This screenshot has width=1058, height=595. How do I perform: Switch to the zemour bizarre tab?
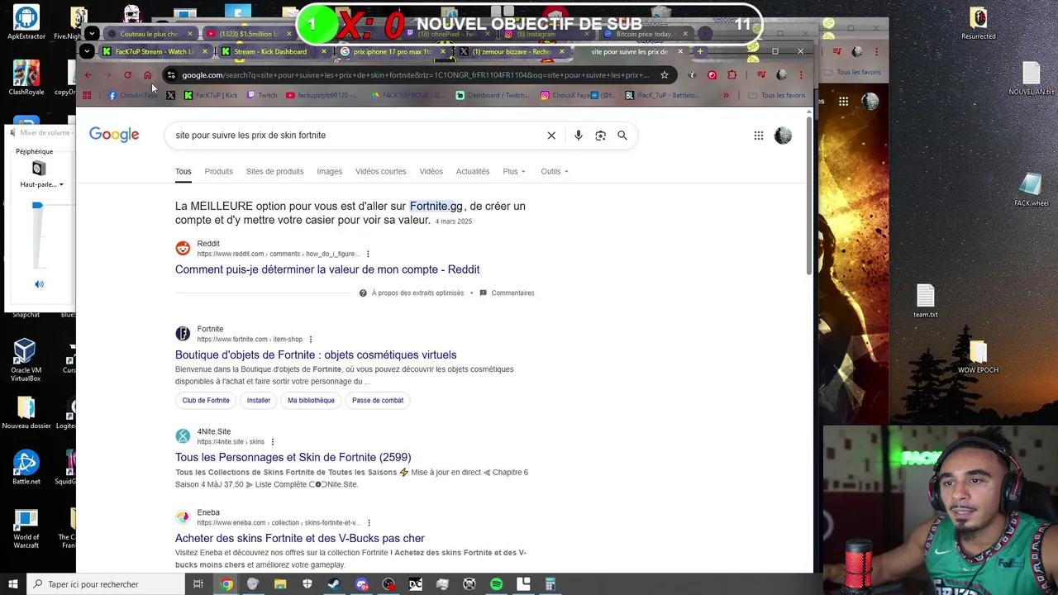pyautogui.click(x=510, y=51)
